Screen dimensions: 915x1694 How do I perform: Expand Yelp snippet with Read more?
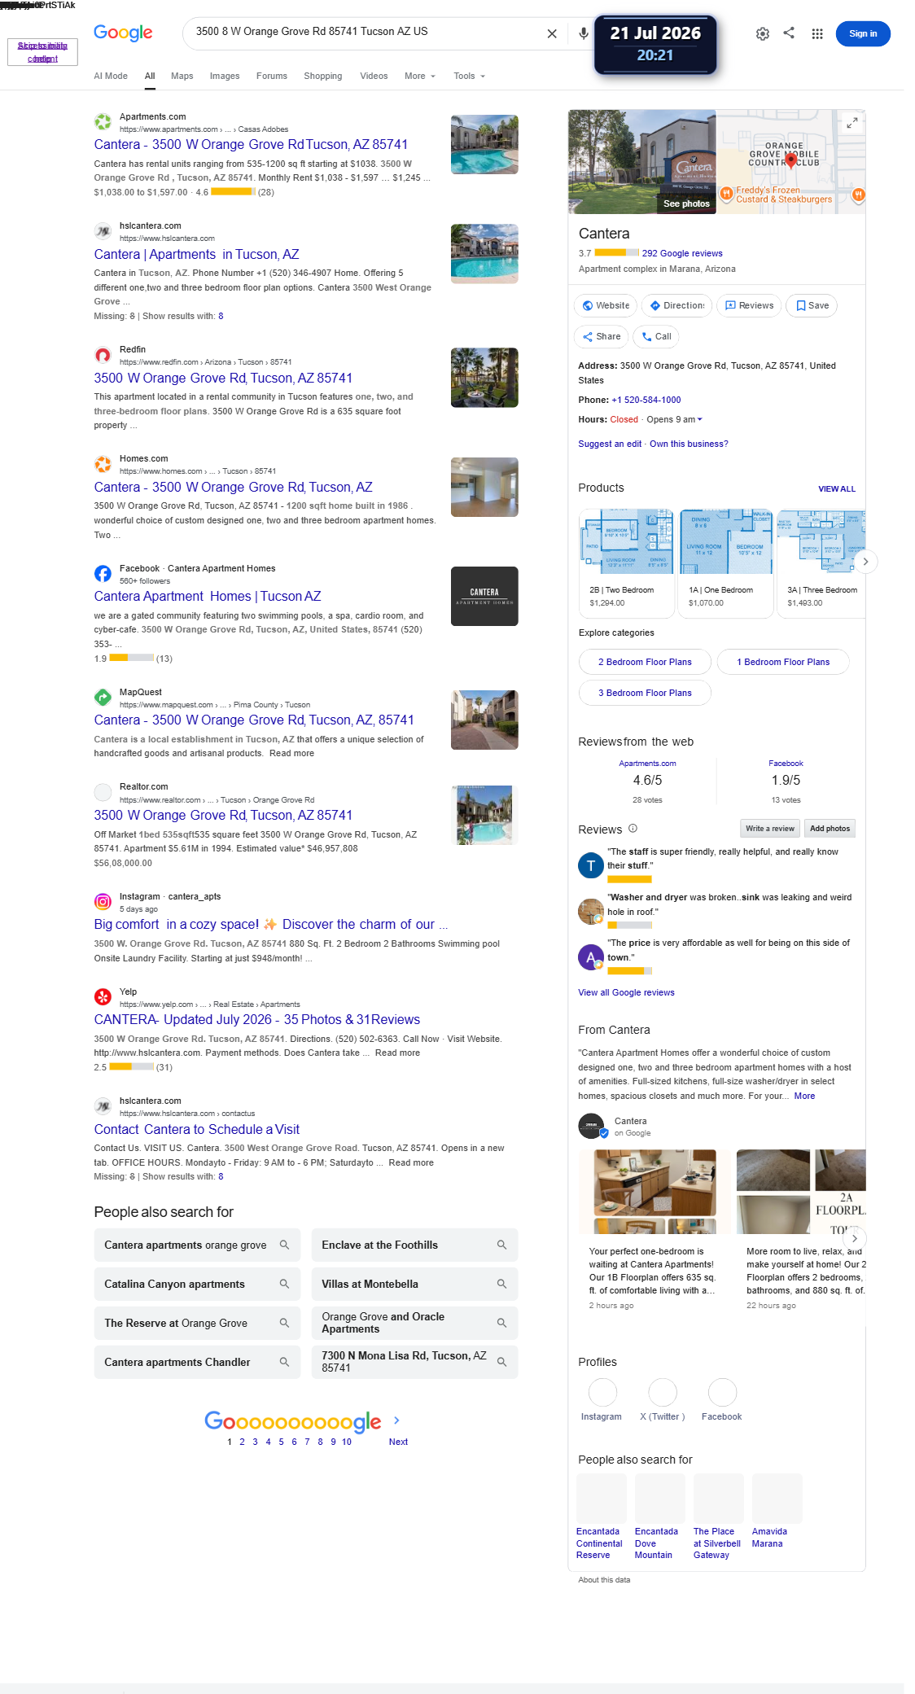397,1053
